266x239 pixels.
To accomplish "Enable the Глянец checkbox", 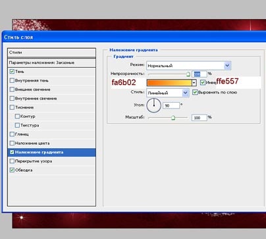I will tap(12, 134).
